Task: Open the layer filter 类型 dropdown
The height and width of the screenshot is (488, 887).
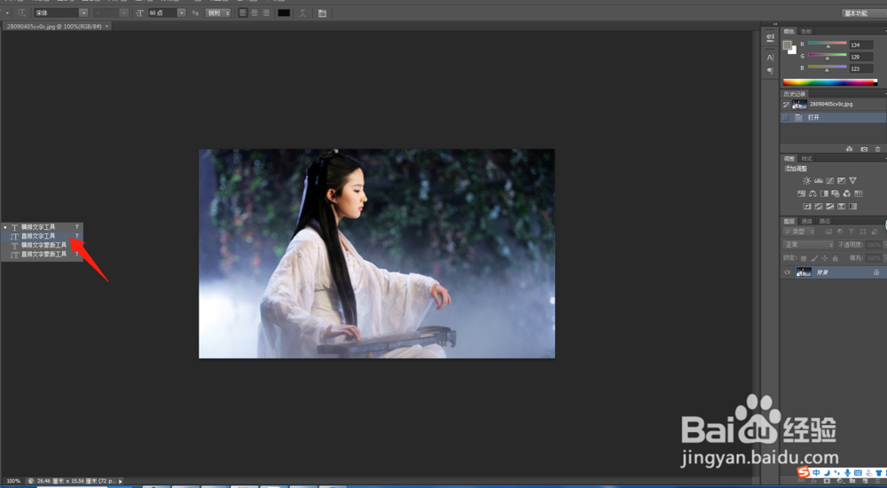Action: coord(800,232)
